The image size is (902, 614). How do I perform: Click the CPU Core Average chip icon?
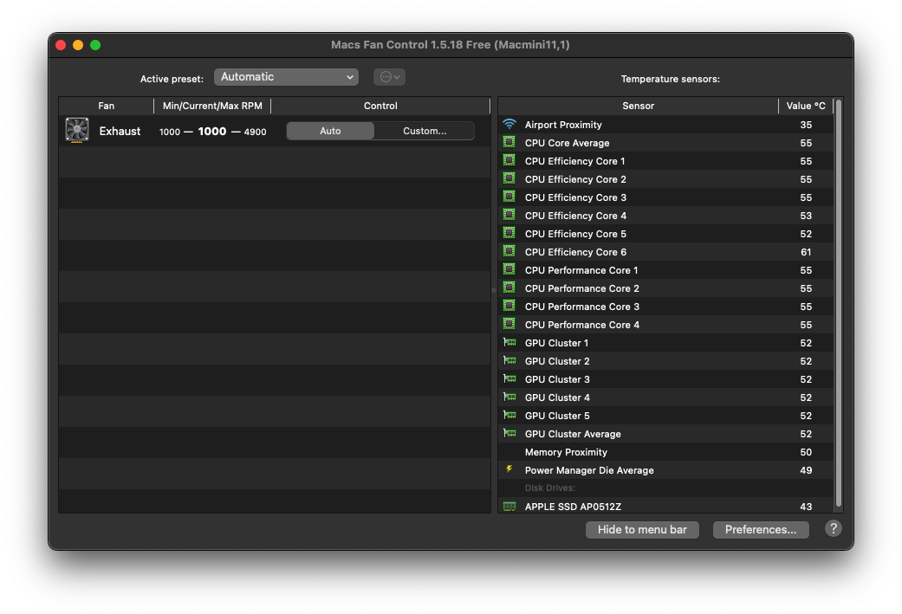pyautogui.click(x=509, y=143)
